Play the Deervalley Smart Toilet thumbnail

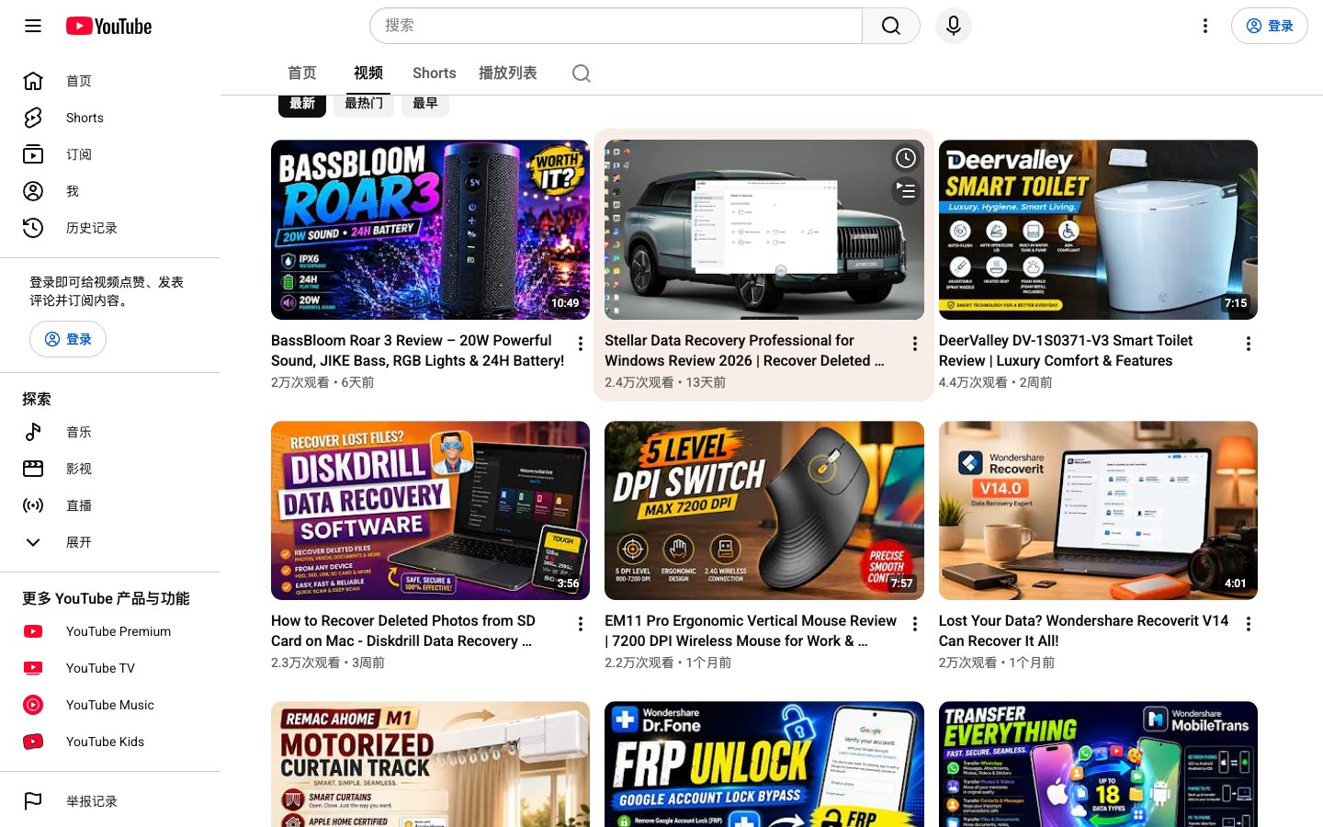[1098, 230]
